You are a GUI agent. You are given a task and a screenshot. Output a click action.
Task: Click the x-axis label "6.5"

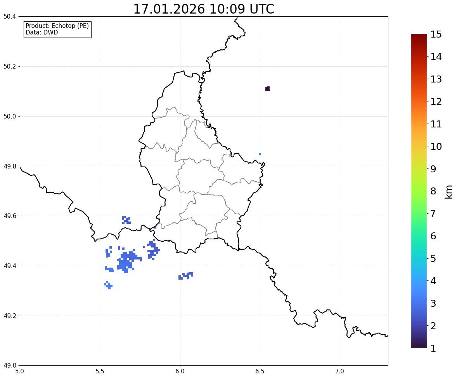(x=260, y=371)
